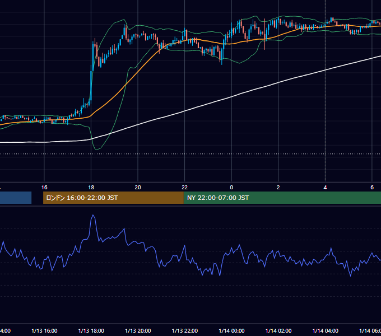Click the blue session bar left of ロンドン
The image size is (381, 336).
click(16, 198)
